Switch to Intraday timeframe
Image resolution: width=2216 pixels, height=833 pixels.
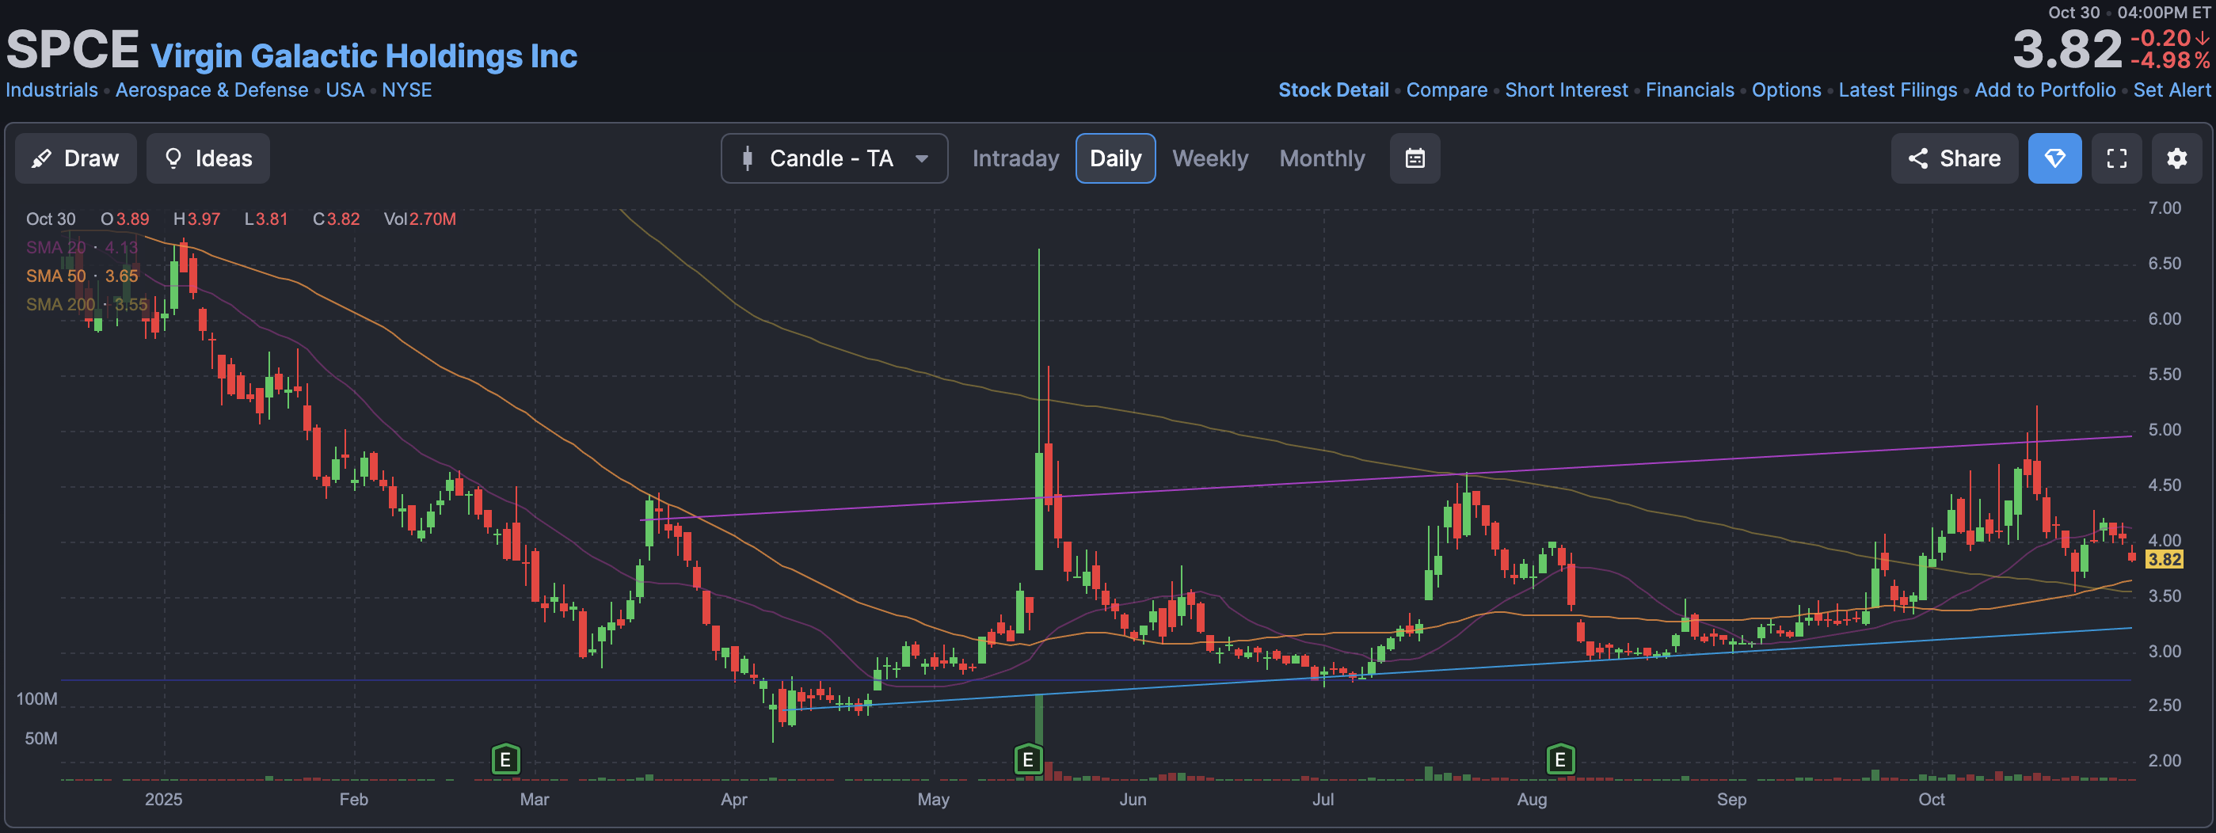tap(1015, 158)
